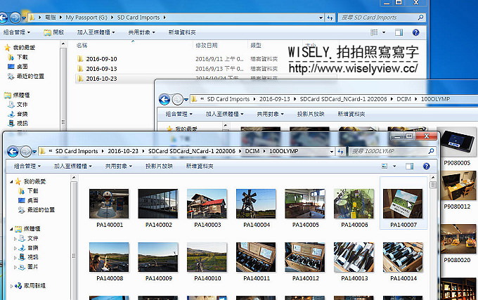Click SD Card Imports breadcrumb in front window
Screen dimensions: 478x300
point(77,151)
